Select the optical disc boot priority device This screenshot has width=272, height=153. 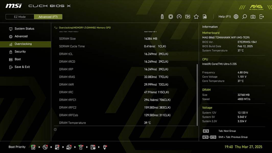tap(45, 147)
